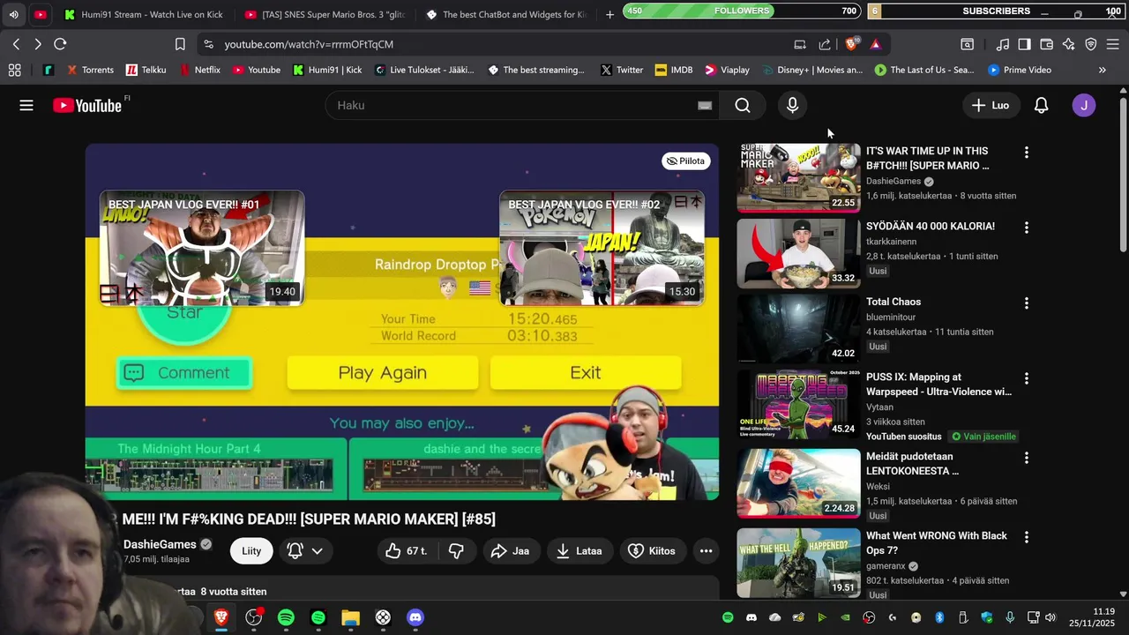Open notification bell dropdown for DashieGames

[305, 551]
